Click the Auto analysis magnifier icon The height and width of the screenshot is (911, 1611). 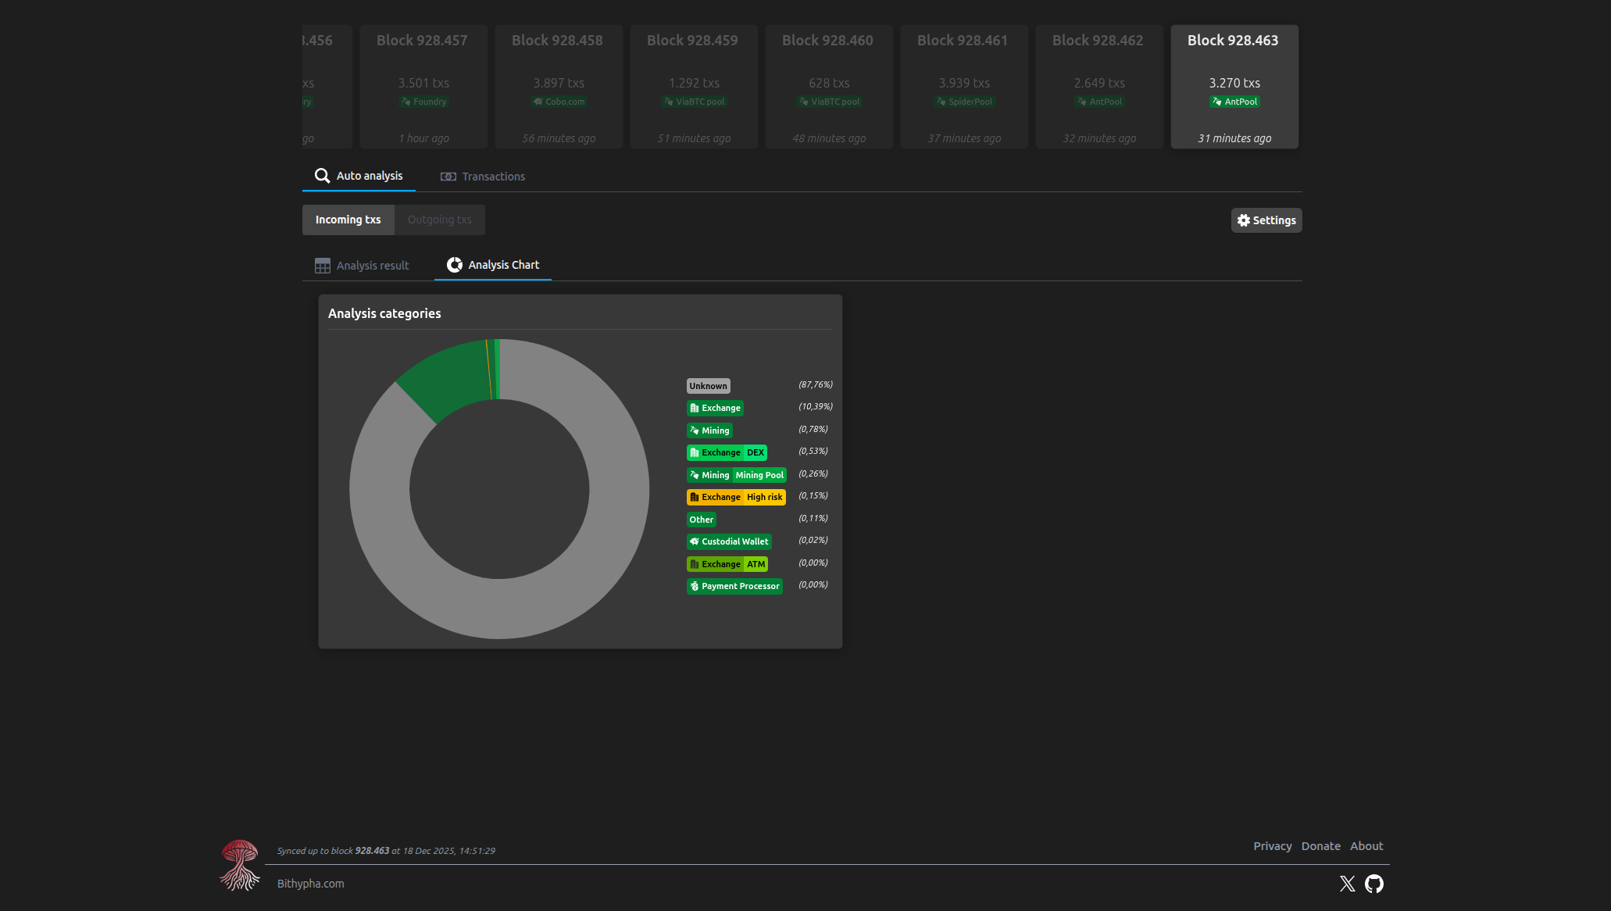pyautogui.click(x=322, y=176)
